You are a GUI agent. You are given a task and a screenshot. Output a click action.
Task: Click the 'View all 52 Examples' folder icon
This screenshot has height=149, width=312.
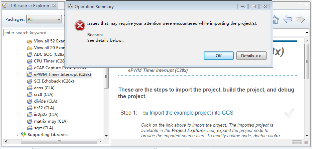(x=29, y=41)
